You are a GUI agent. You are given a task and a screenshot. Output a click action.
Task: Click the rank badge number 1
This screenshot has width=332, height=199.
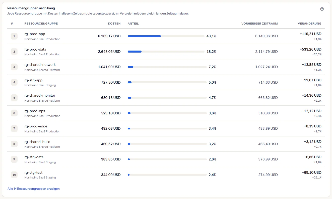point(14,36)
